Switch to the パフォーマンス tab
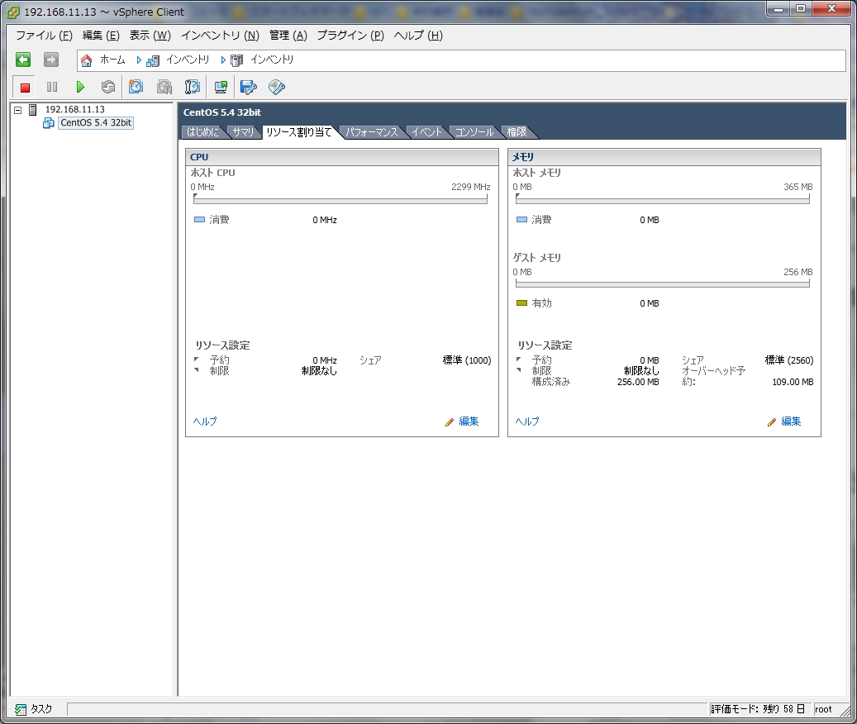 pyautogui.click(x=372, y=131)
